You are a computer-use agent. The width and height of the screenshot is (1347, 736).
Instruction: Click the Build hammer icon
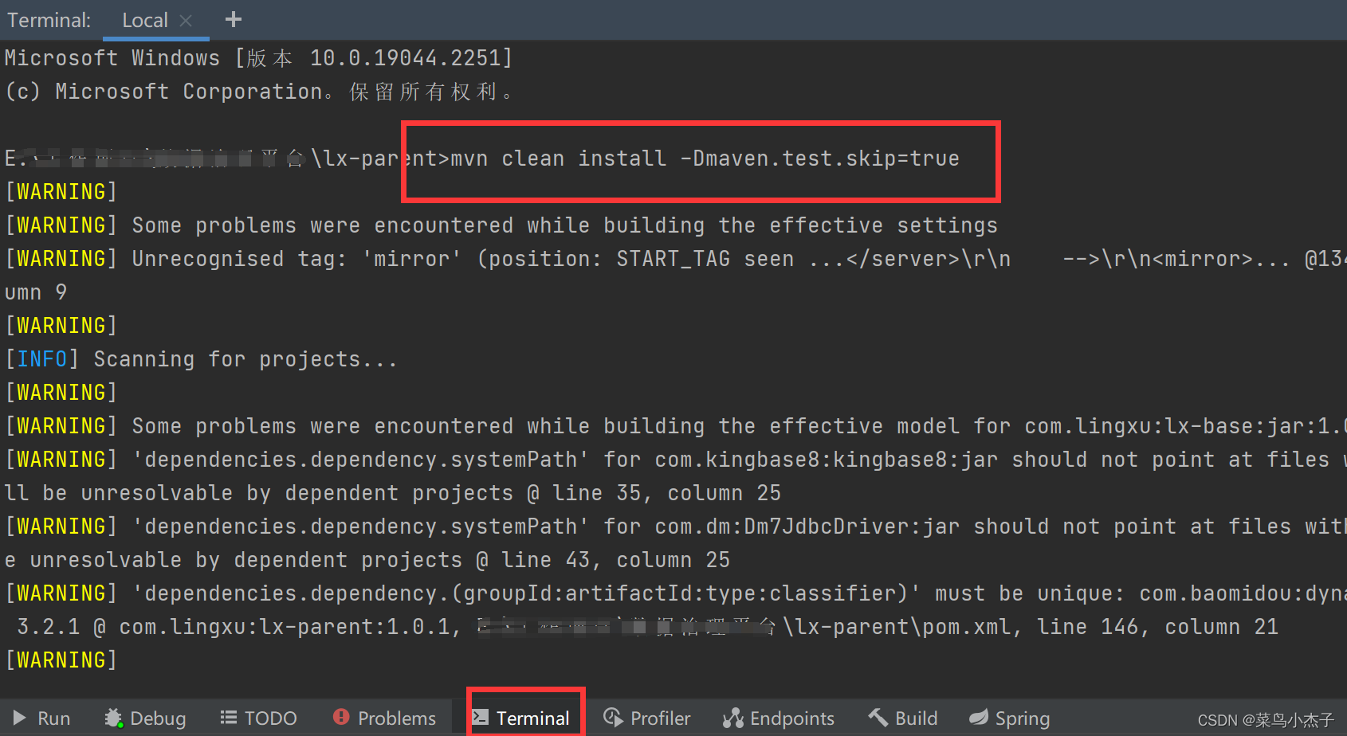(x=878, y=718)
